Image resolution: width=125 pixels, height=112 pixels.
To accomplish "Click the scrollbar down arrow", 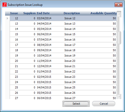I will (x=120, y=96).
